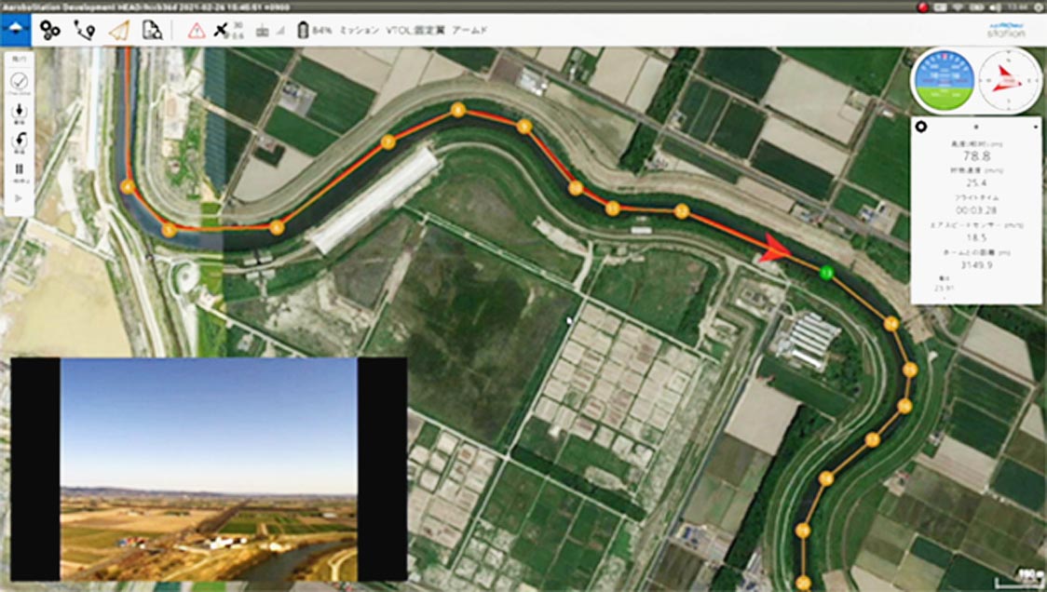The height and width of the screenshot is (592, 1047).
Task: Click the GPS satellite status icon
Action: tap(224, 31)
